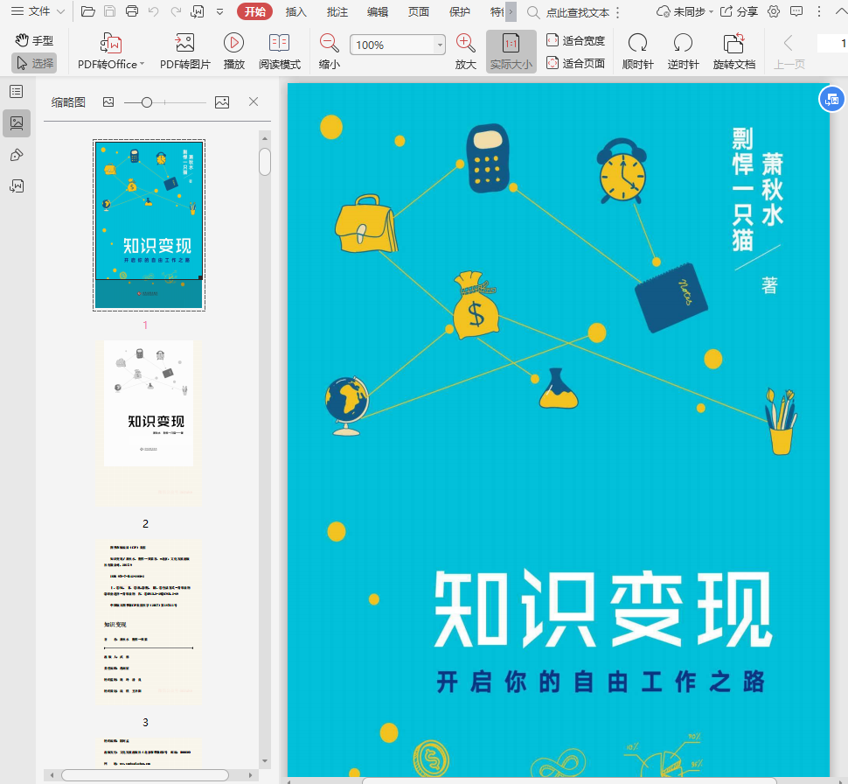Click 旋转文档 rotate document
This screenshot has width=848, height=784.
733,52
